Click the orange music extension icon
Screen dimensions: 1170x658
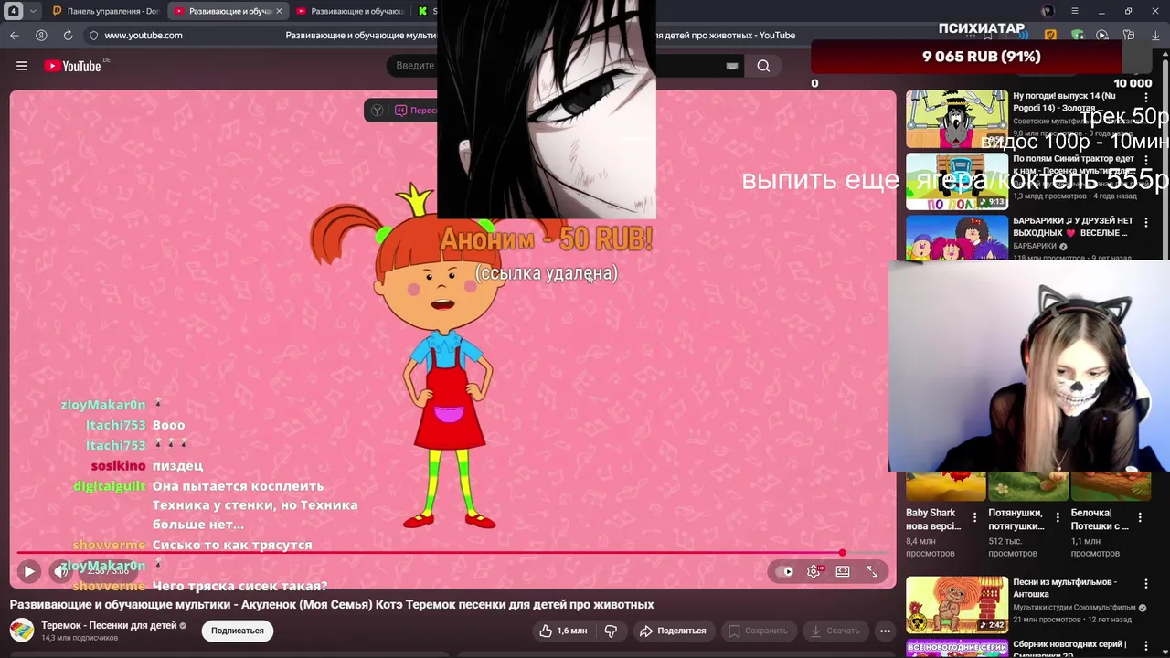1051,35
